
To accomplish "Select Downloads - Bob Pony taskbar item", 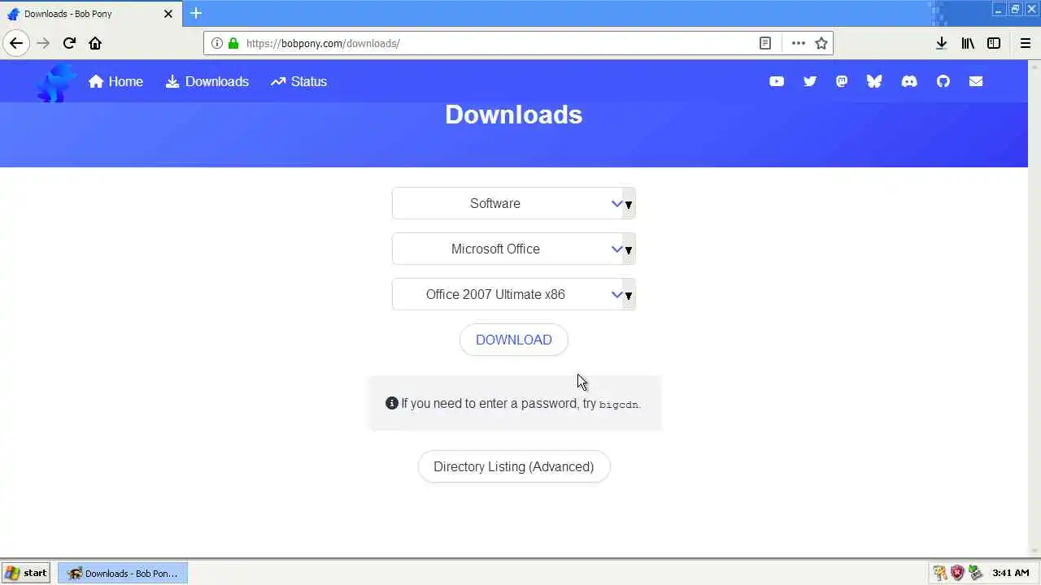I will pyautogui.click(x=123, y=573).
